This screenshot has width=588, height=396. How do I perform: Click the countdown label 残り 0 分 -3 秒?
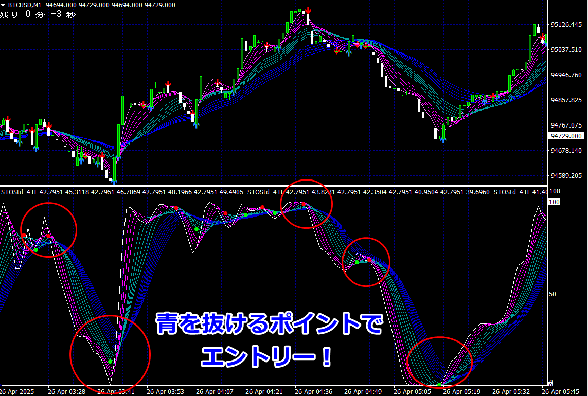tap(38, 14)
